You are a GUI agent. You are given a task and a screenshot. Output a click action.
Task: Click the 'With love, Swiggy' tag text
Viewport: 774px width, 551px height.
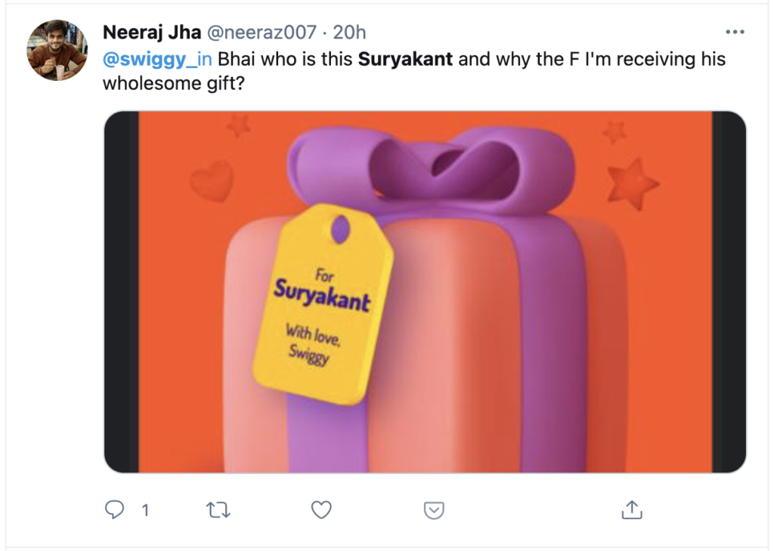(310, 344)
